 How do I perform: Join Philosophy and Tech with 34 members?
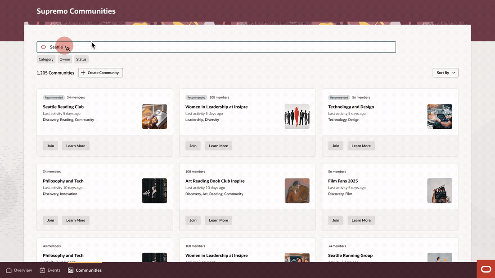coord(50,221)
